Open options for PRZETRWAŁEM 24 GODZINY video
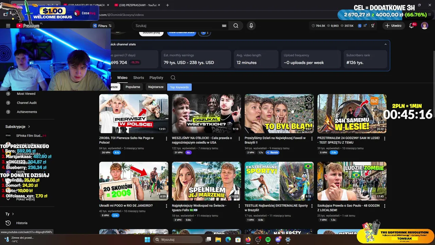 point(384,138)
